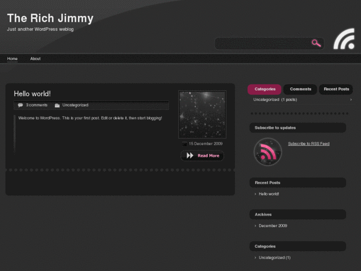Switch to the Categories tab
The image size is (361, 271).
[265, 90]
